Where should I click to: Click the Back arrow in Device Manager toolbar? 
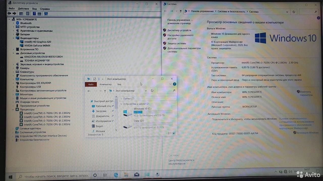[x=9, y=14]
